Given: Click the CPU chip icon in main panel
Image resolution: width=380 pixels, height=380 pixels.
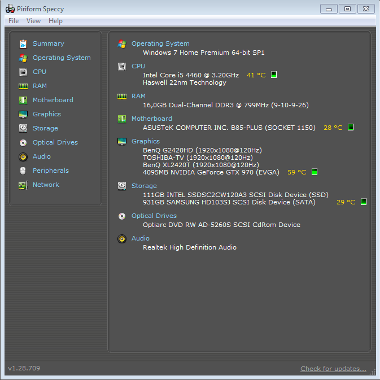Looking at the screenshot, I should click(122, 67).
